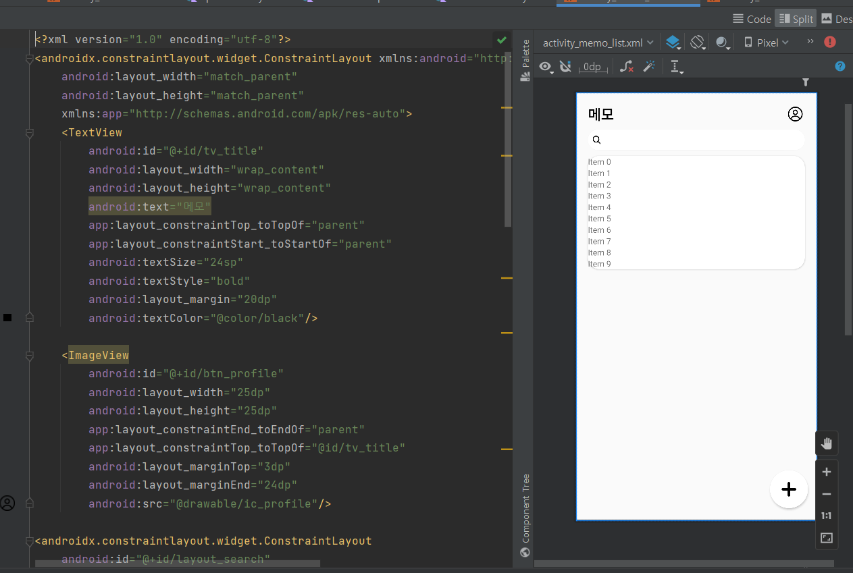Select Item 5 in preview list
The height and width of the screenshot is (573, 853).
[600, 219]
